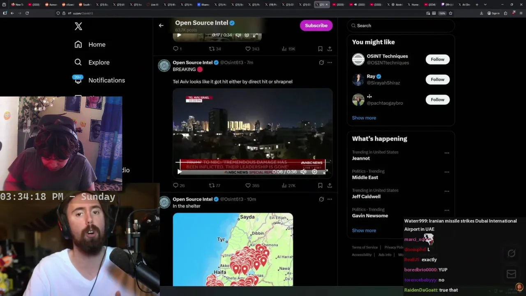Share the Tel Aviv breaking post
The height and width of the screenshot is (296, 526).
tap(330, 185)
